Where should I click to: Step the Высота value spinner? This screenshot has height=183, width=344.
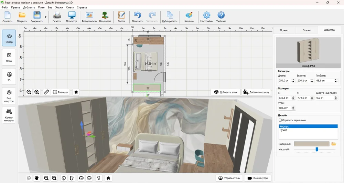312,81
